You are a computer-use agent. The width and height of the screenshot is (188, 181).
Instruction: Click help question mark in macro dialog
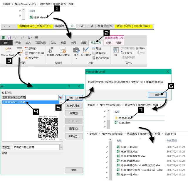[x=69, y=86]
